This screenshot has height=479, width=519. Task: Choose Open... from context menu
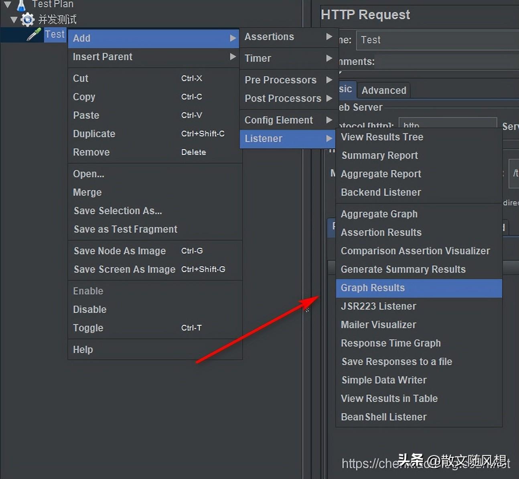tap(155, 174)
